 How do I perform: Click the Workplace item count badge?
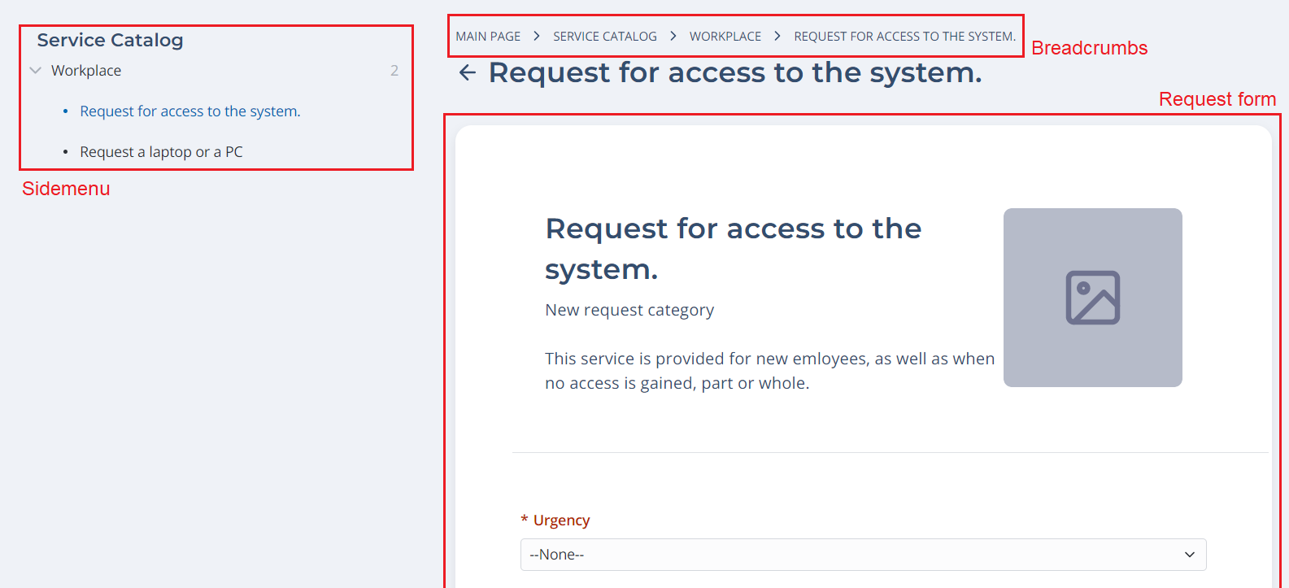[394, 71]
